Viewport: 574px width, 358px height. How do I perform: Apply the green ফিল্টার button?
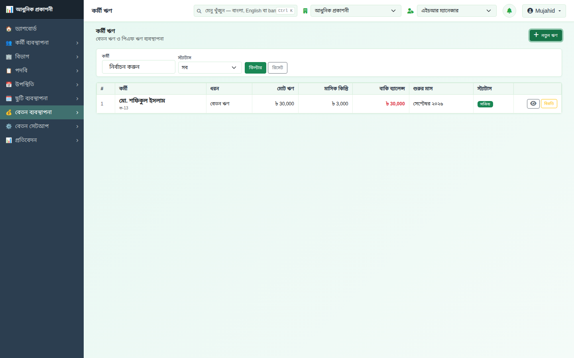click(255, 68)
